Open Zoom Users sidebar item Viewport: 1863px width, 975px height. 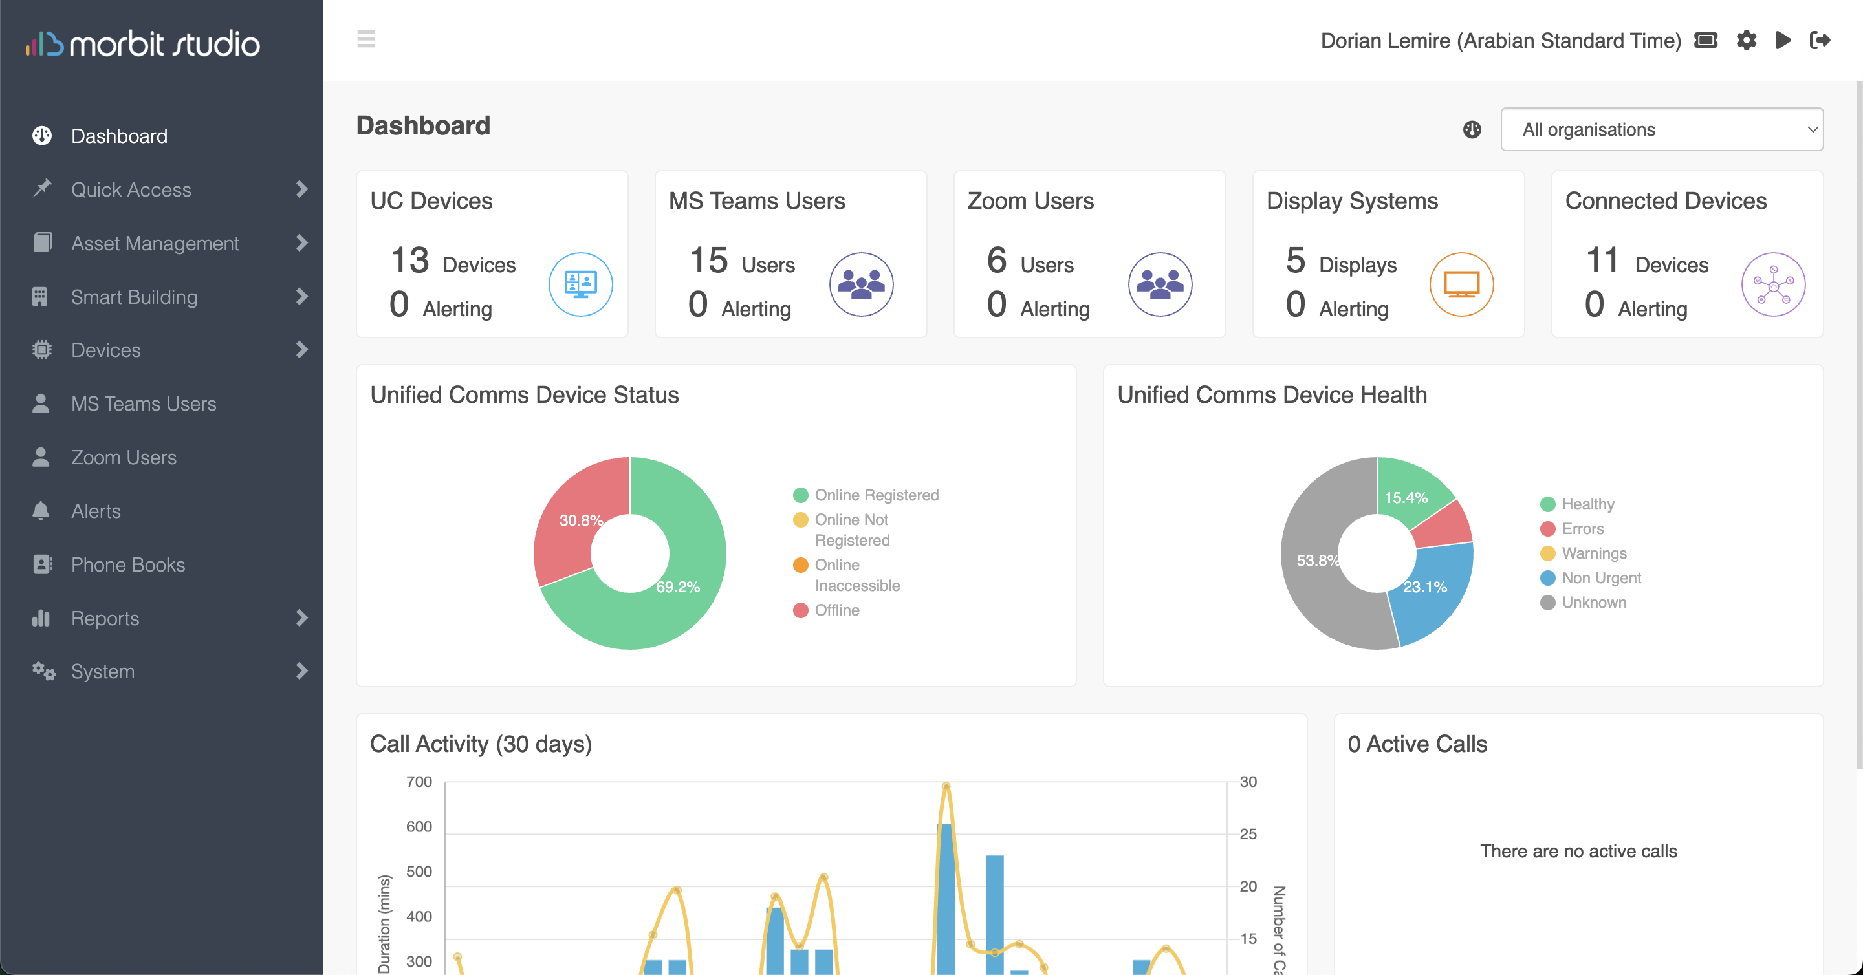124,456
